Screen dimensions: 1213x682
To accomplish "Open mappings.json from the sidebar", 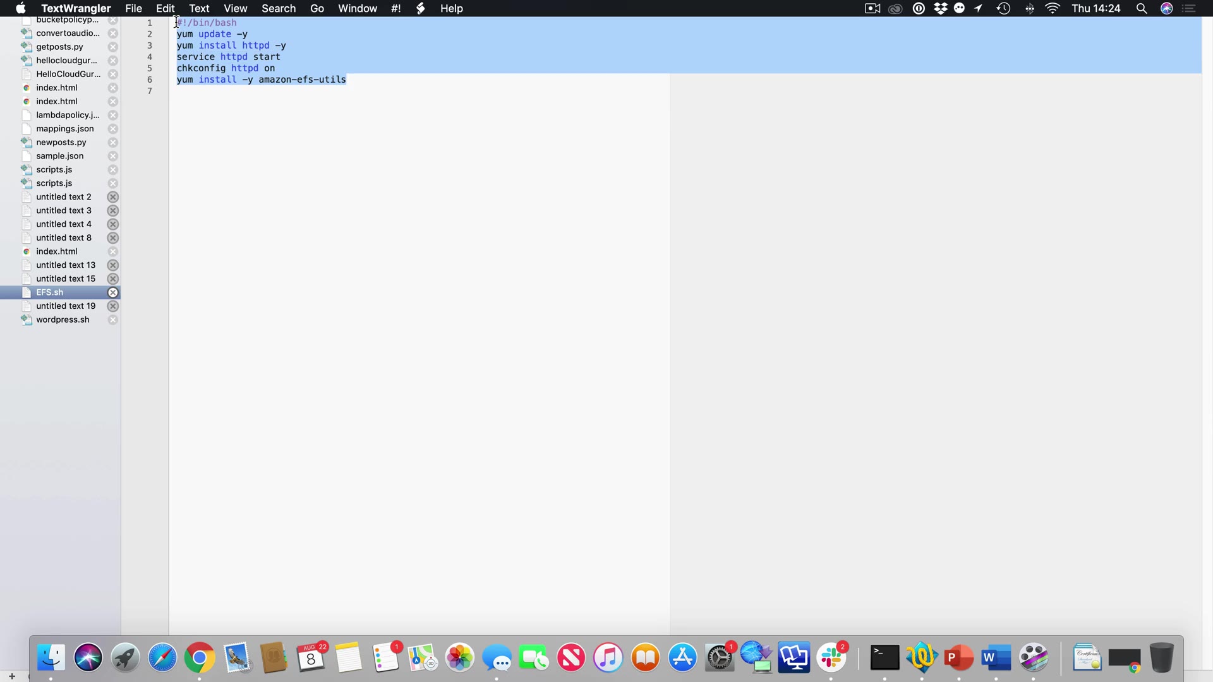I will click(64, 129).
